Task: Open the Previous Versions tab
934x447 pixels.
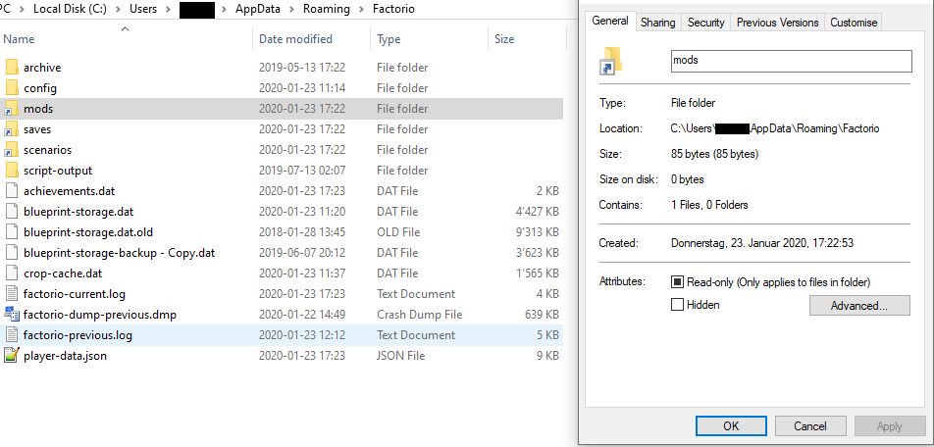Action: pyautogui.click(x=777, y=23)
